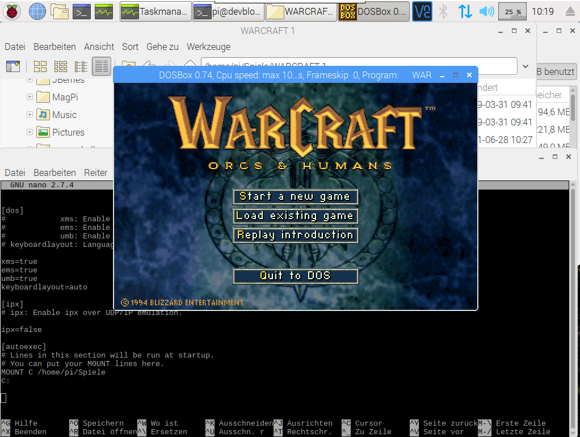Expand the Pictures folder tree node

pyautogui.click(x=30, y=132)
